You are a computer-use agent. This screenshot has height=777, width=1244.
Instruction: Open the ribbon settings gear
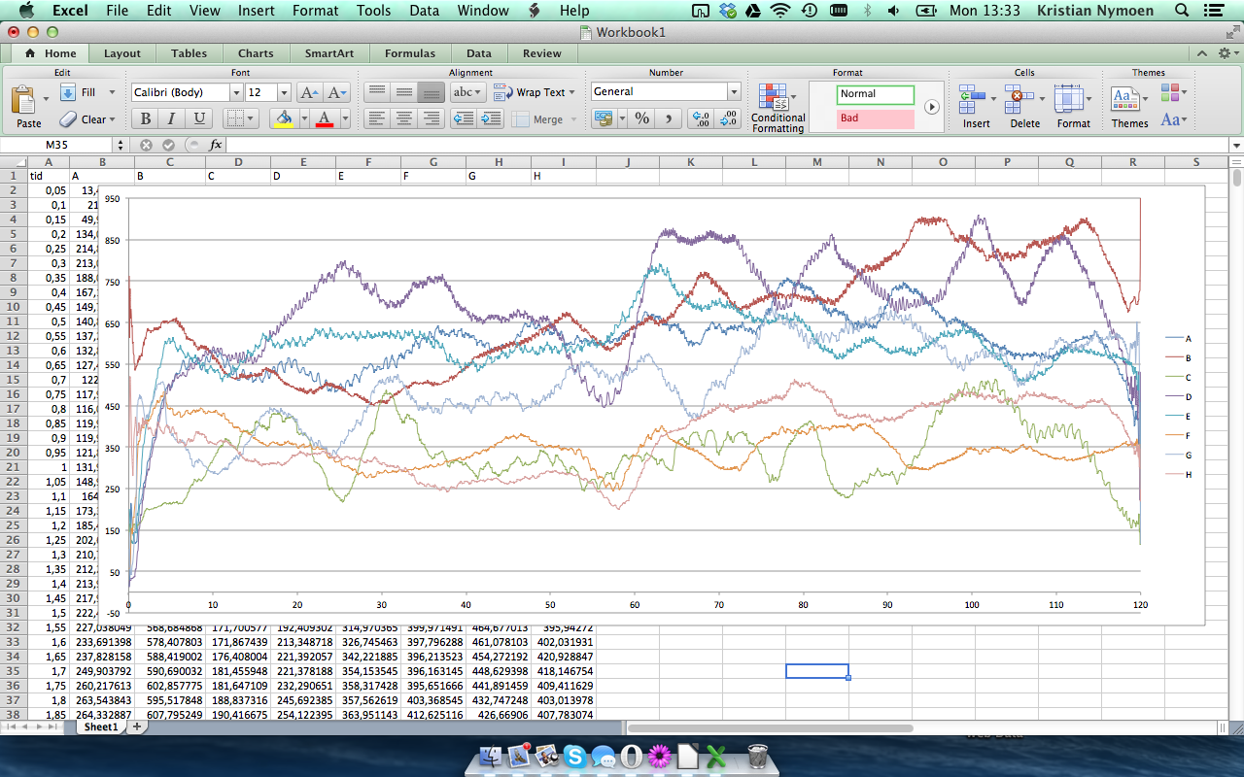[1225, 53]
